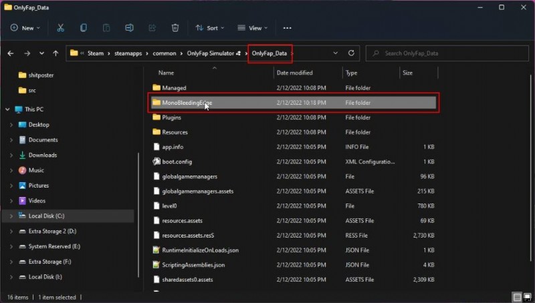
Task: Collapse the This PC tree node
Action: 7,109
